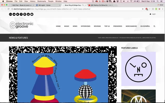Open the MERCHANDISE navigation item
The image size is (165, 103).
coord(131,26)
